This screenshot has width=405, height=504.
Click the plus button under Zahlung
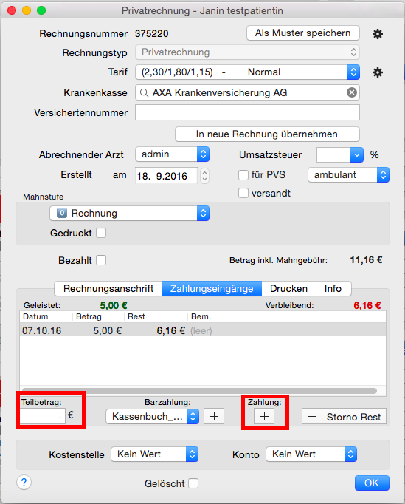click(x=264, y=417)
